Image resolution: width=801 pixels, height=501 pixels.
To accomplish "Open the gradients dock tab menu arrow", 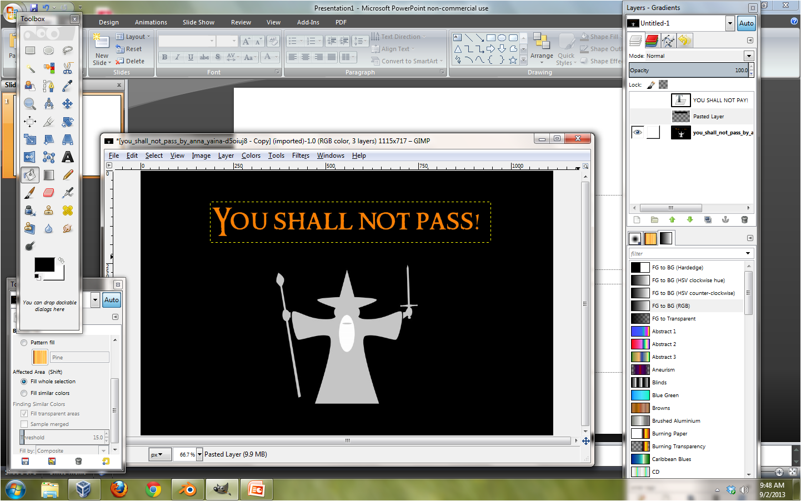I will (x=749, y=238).
